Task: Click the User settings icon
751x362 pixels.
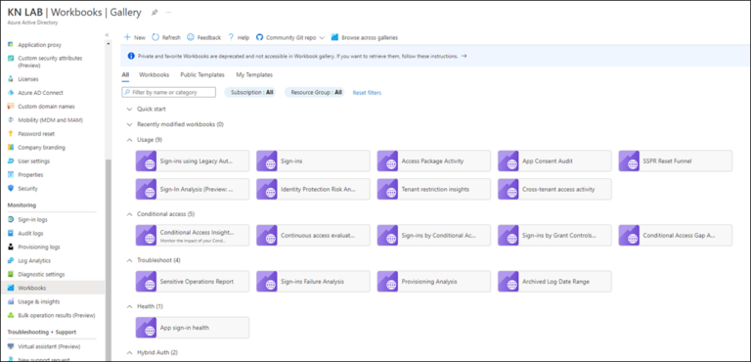Action: pyautogui.click(x=11, y=161)
